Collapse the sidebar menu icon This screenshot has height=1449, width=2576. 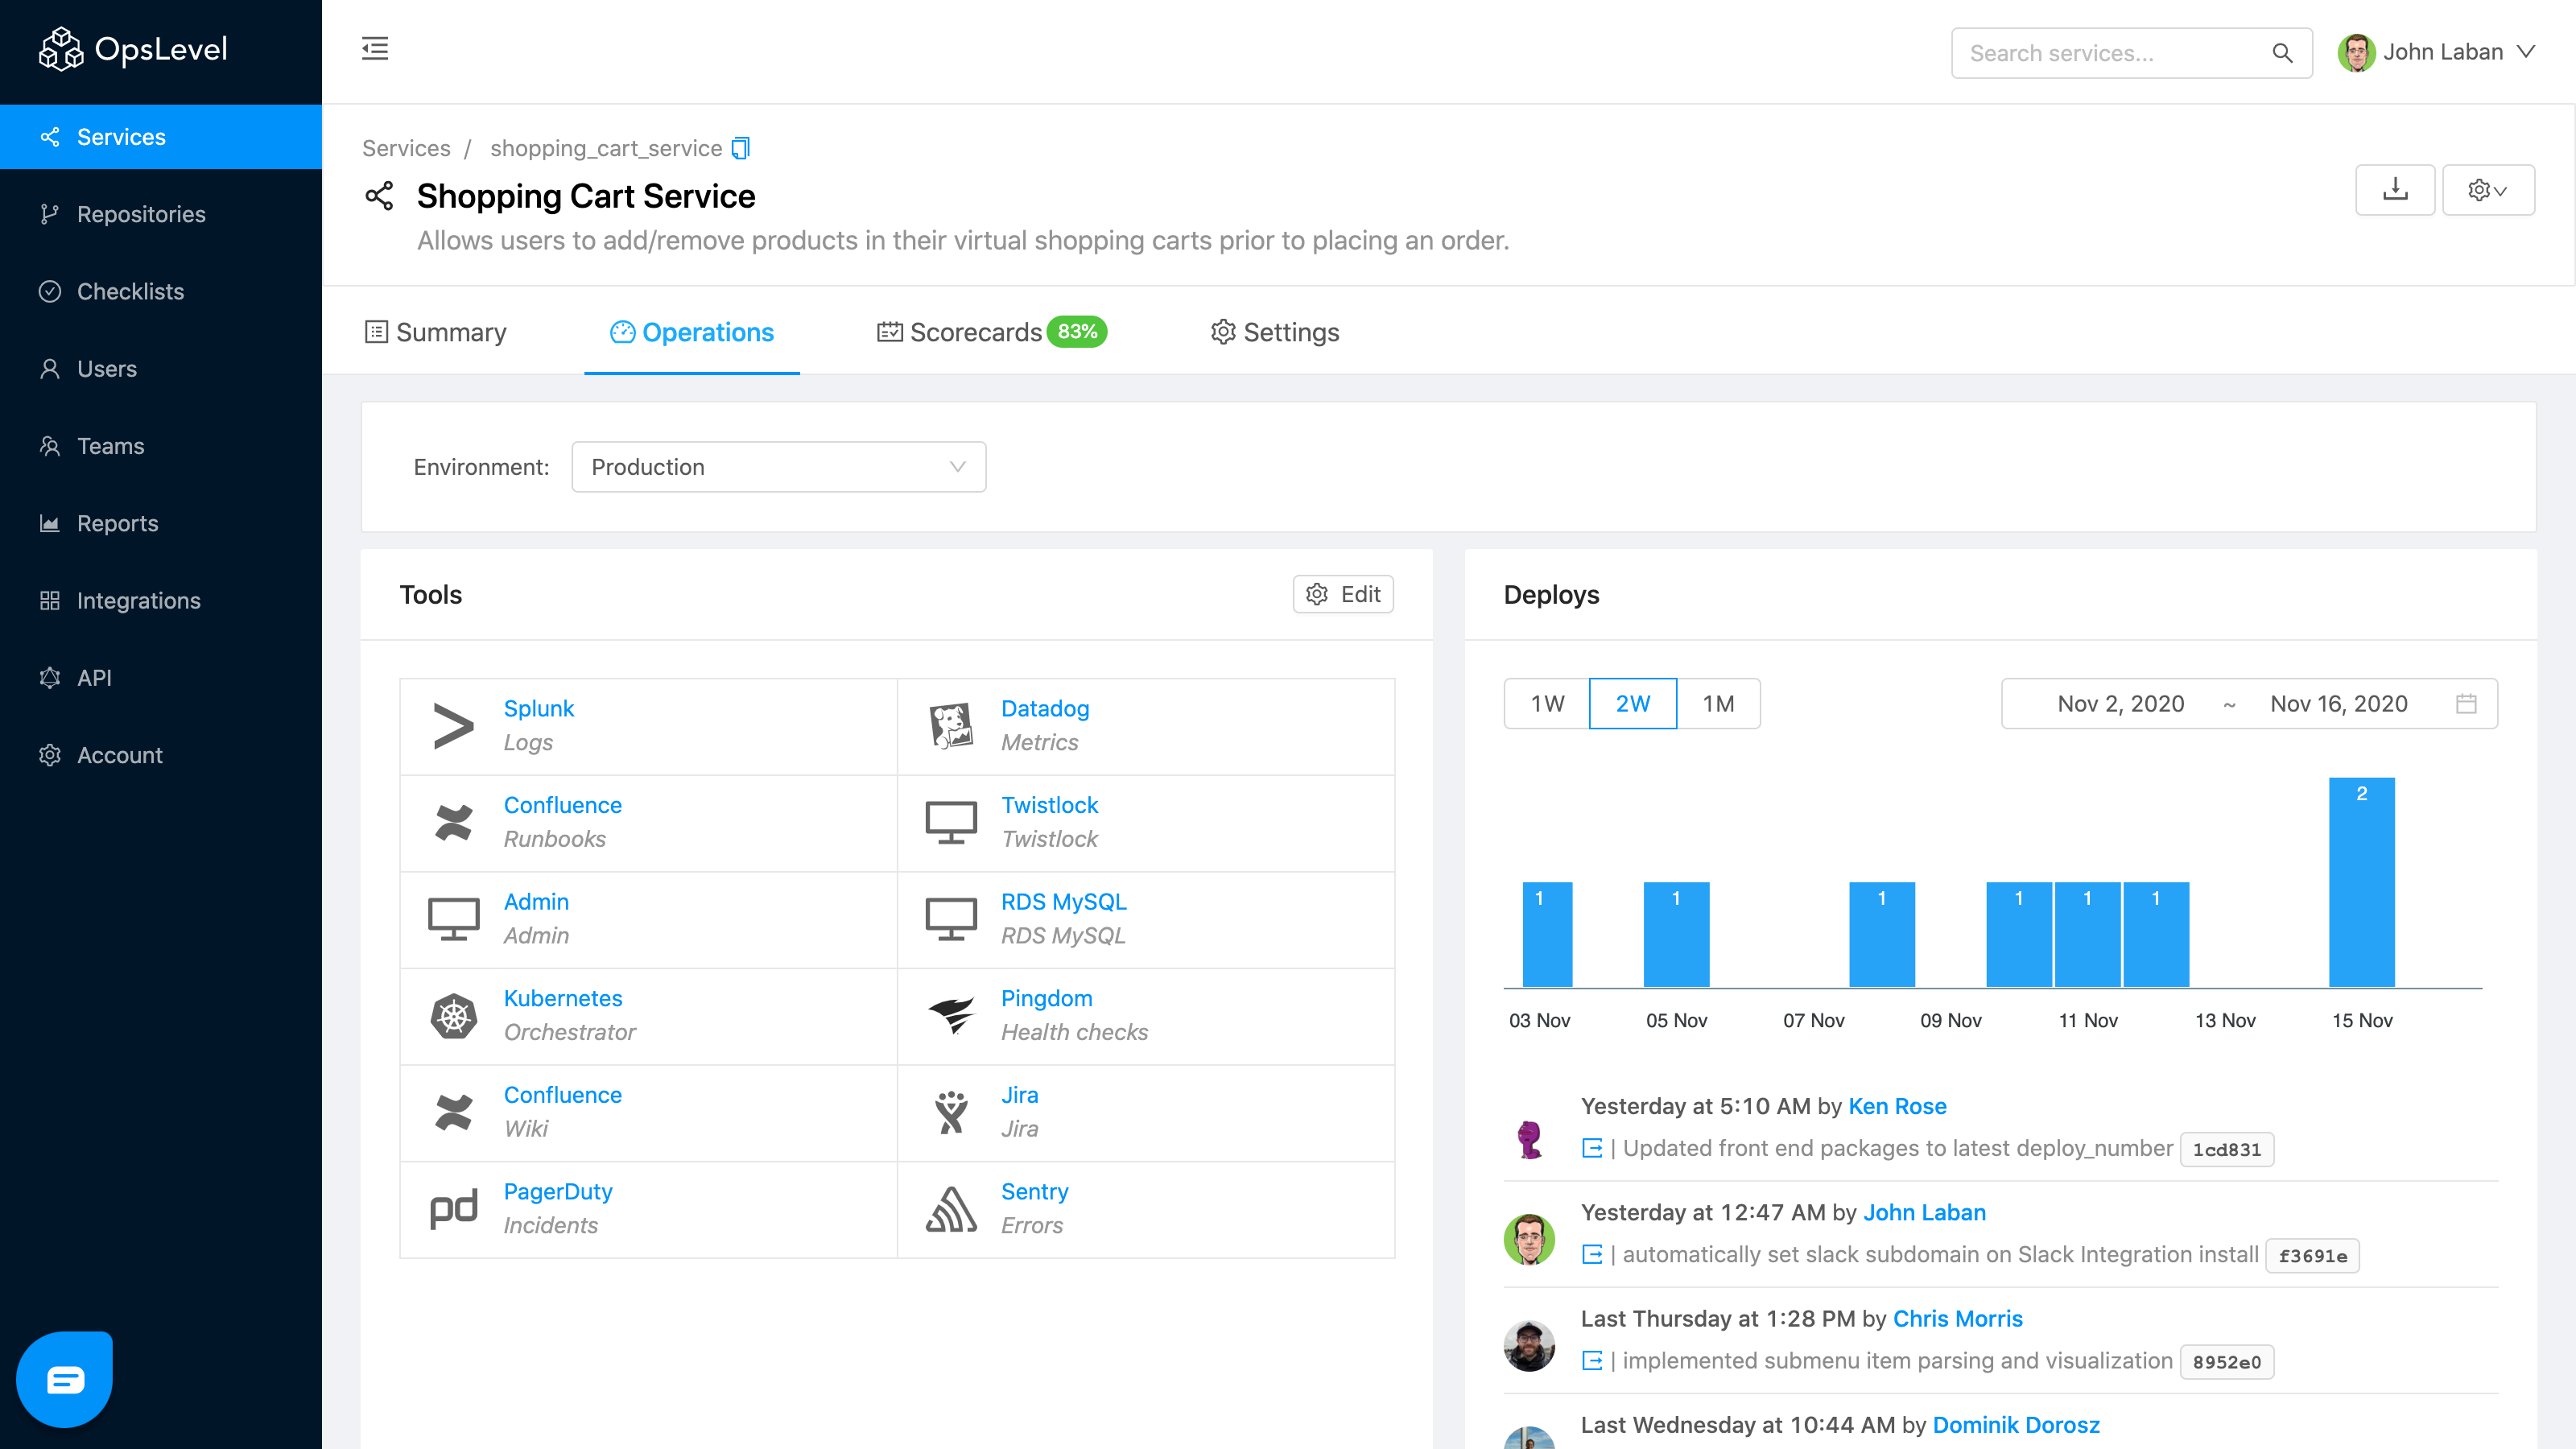(375, 48)
